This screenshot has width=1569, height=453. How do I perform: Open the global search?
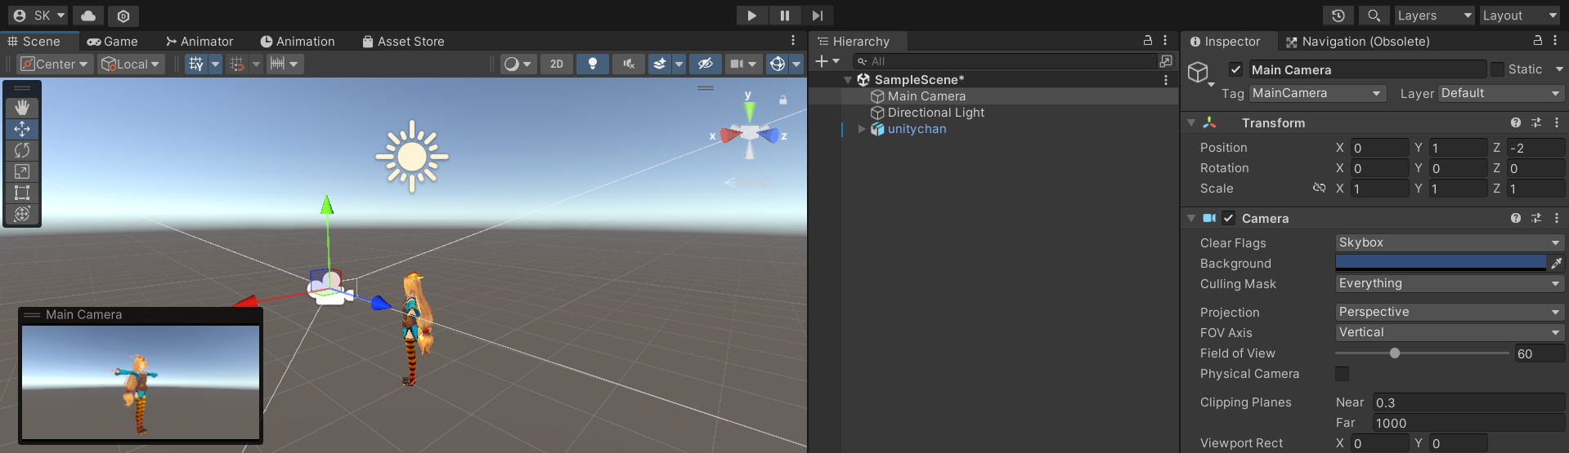point(1374,16)
